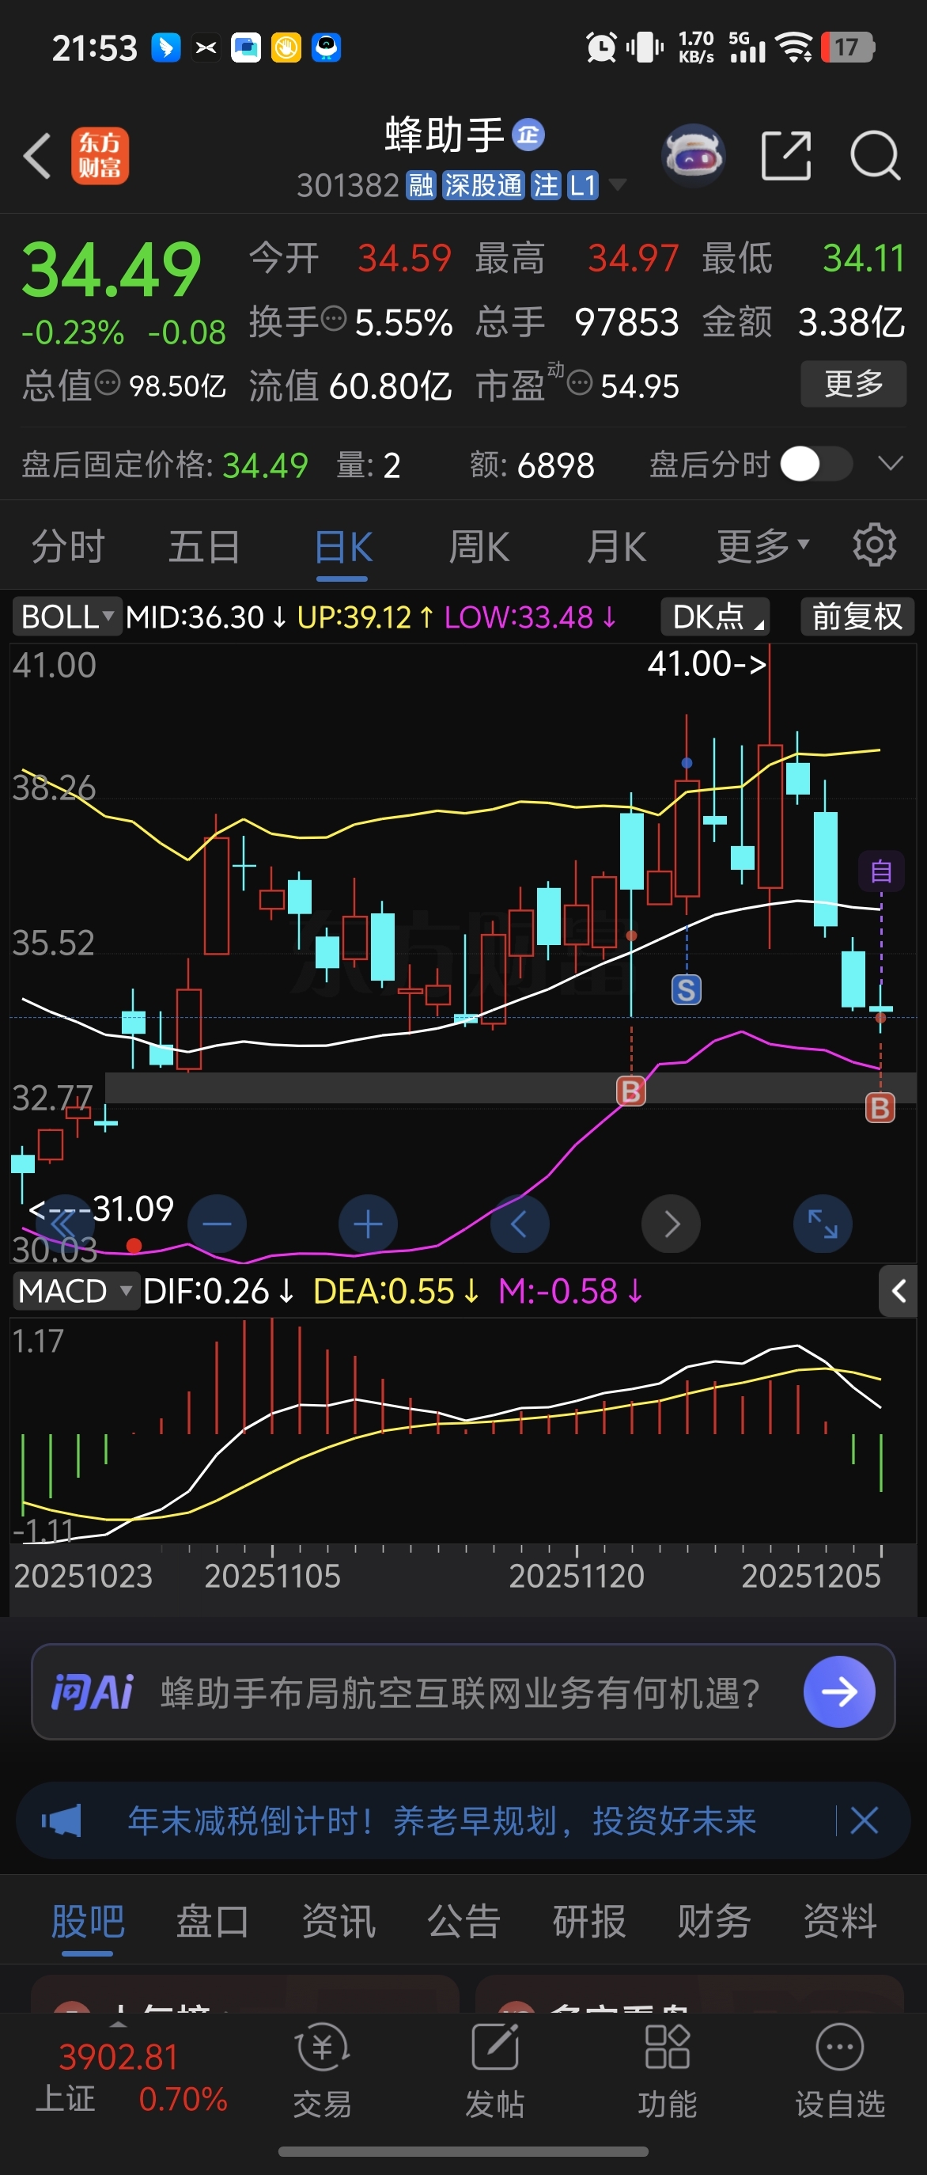Open the search magnifier
The image size is (927, 2175).
click(875, 156)
